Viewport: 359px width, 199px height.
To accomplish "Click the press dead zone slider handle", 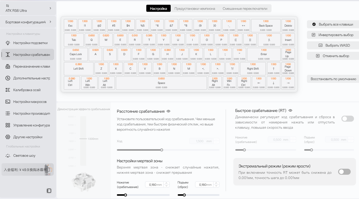I will click(x=125, y=195).
